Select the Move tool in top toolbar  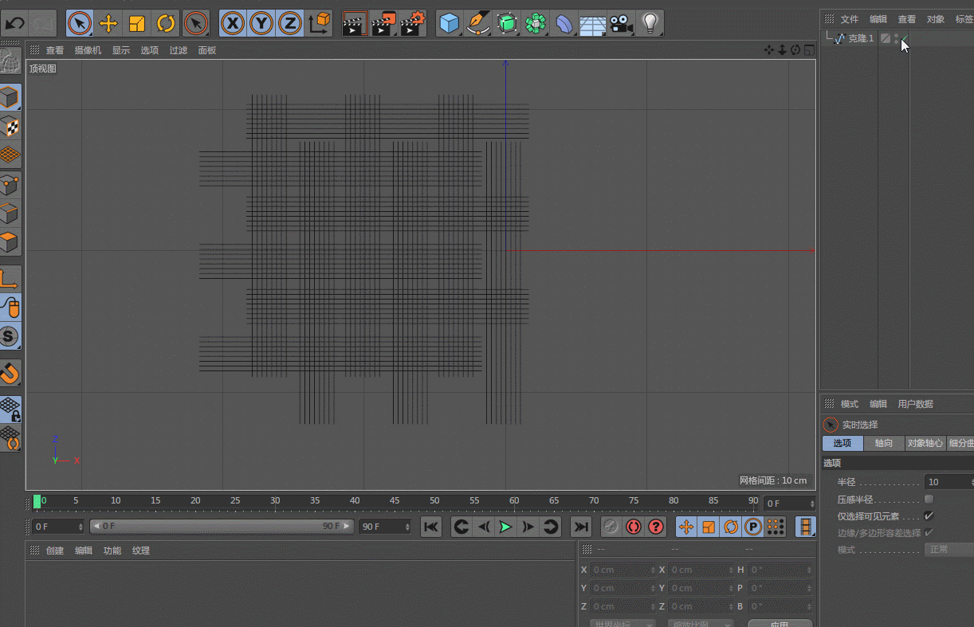point(108,23)
